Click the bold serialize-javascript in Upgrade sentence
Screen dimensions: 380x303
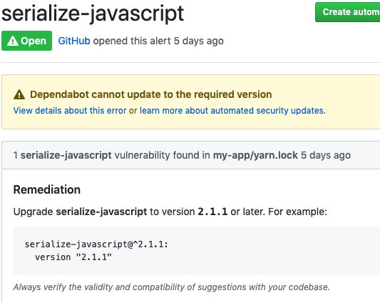pos(101,212)
